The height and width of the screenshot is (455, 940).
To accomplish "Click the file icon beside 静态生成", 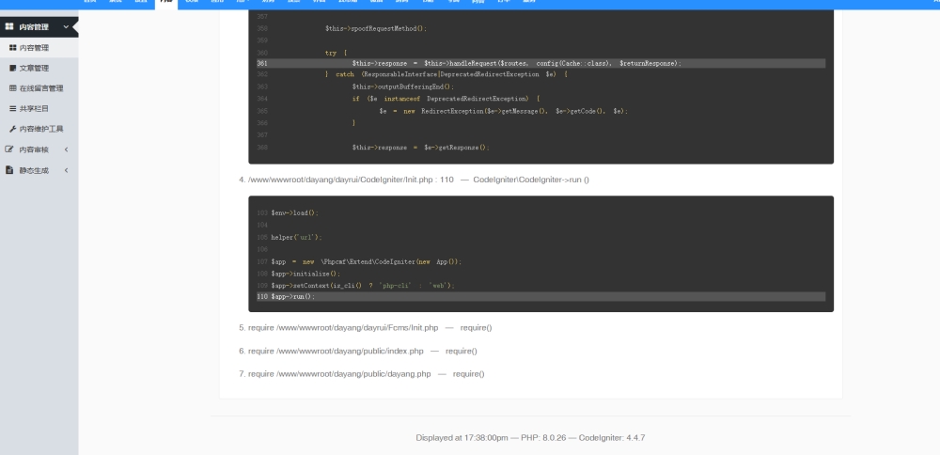I will 10,170.
